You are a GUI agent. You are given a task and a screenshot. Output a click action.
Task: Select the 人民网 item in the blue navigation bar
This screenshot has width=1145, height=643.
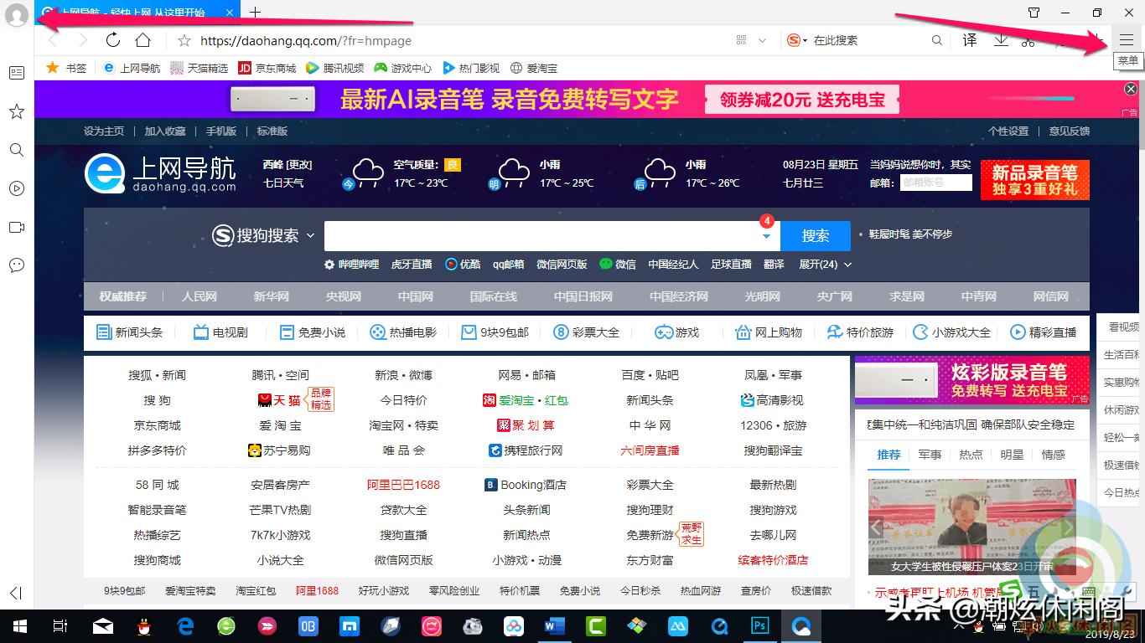coord(199,296)
